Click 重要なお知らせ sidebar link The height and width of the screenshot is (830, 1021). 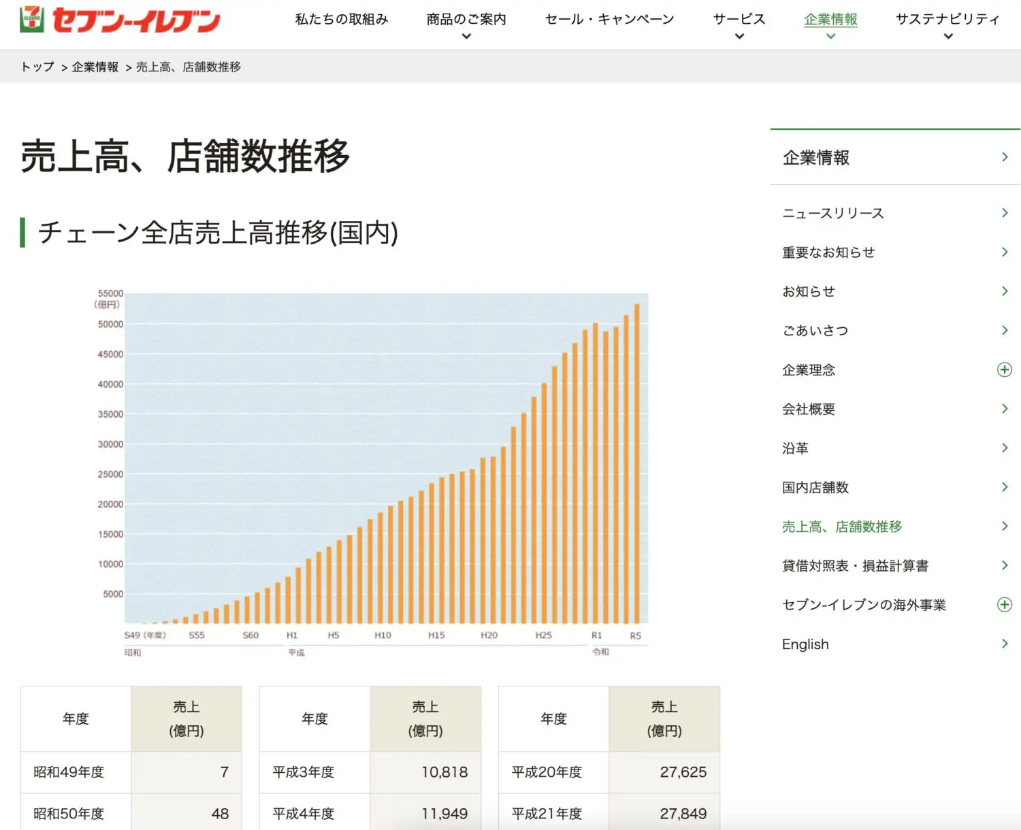[x=828, y=252]
